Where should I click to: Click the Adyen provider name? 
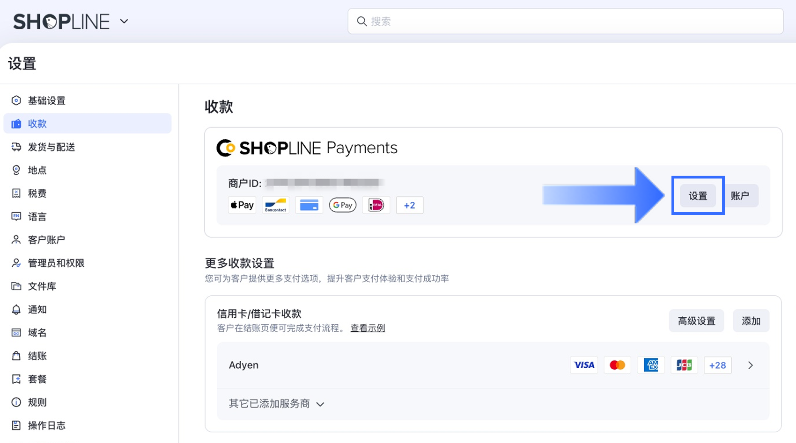243,365
